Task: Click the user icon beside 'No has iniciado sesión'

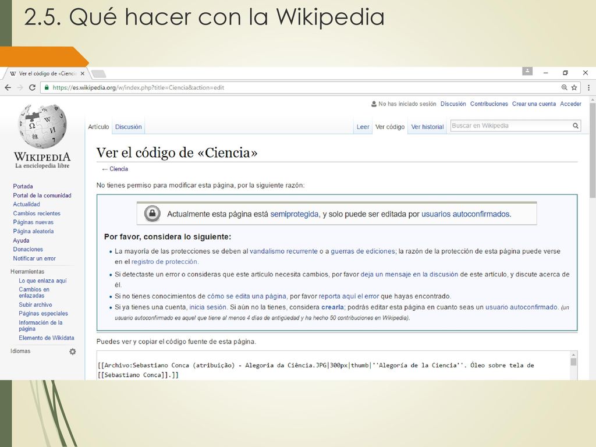Action: [374, 104]
